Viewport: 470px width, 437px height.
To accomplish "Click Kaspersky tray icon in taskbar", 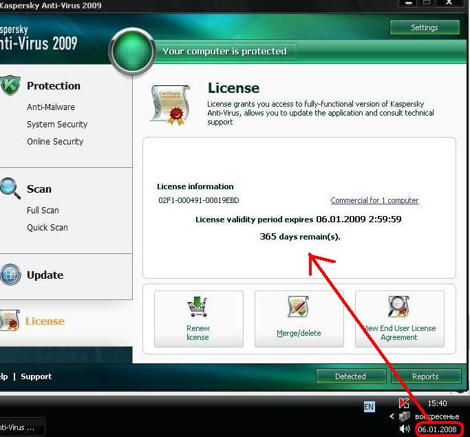I will [x=404, y=403].
